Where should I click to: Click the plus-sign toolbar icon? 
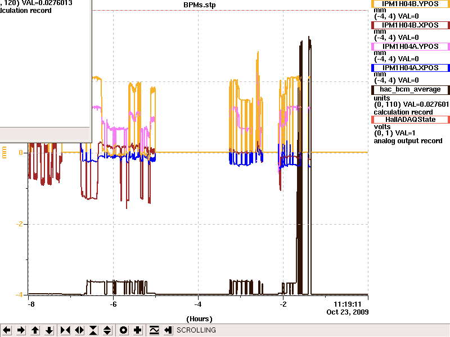pyautogui.click(x=138, y=330)
